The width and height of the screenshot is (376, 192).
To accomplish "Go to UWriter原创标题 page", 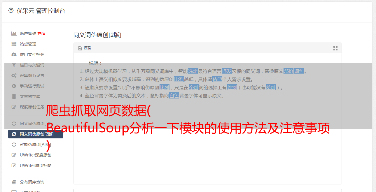I will coord(36,165).
